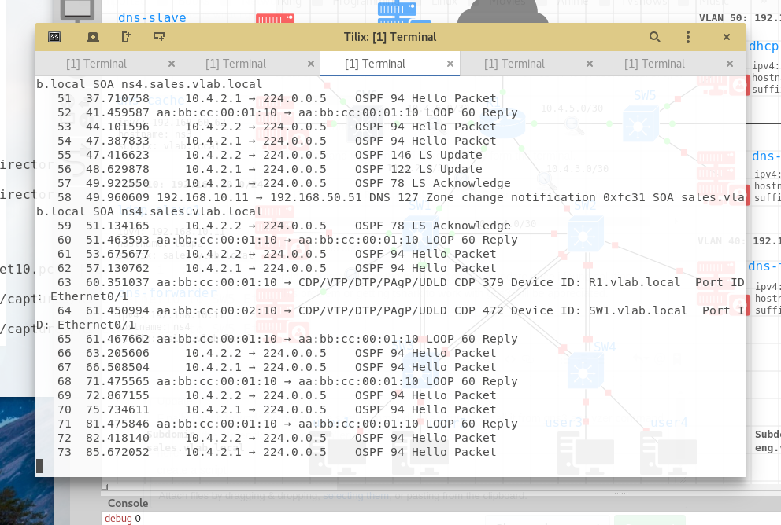Close the rightmost Terminal tab
This screenshot has height=525, width=781.
tap(728, 63)
